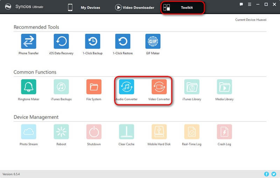Viewport: 280px width, 178px height.
Task: Open Photo Stream
Action: tap(29, 132)
